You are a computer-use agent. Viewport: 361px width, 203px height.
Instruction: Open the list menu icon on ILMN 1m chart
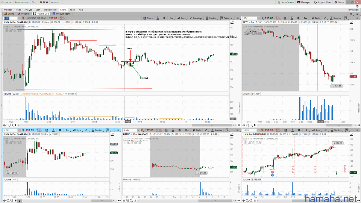pyautogui.click(x=238, y=18)
